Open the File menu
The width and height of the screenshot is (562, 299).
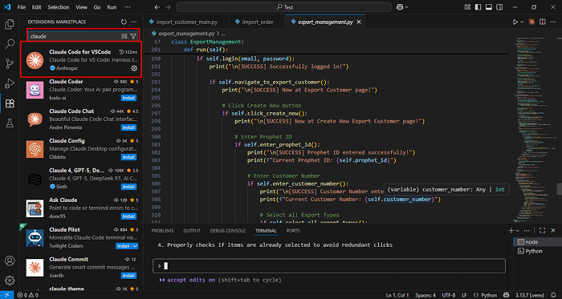(x=22, y=7)
